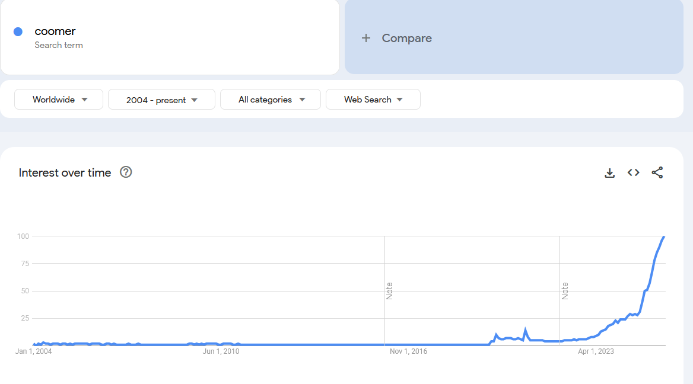Click the Jan 1, 2004 axis label
The height and width of the screenshot is (384, 693).
coord(34,351)
